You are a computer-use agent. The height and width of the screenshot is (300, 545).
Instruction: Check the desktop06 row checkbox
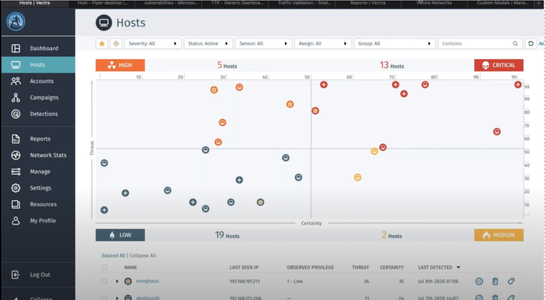104,298
